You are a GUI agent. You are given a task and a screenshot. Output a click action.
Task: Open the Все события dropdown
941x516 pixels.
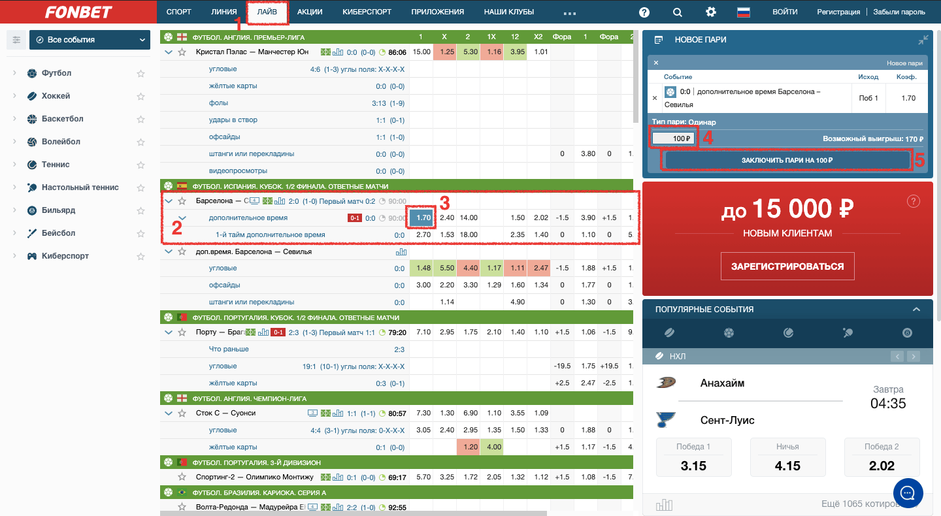(x=90, y=40)
